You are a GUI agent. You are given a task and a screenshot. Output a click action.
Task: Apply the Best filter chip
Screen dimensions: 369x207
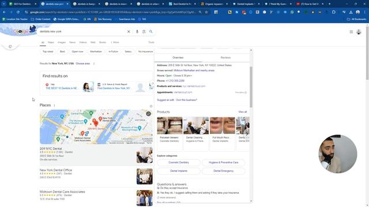click(x=62, y=52)
